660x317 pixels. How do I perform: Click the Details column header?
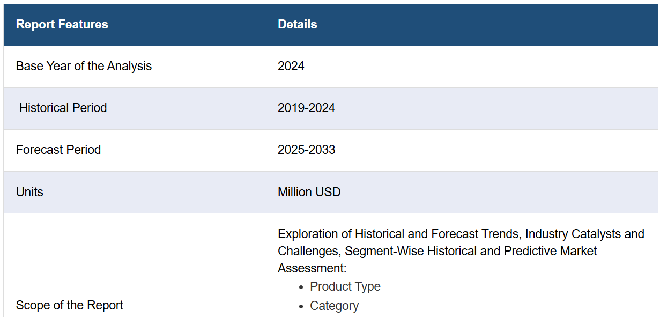tap(297, 25)
